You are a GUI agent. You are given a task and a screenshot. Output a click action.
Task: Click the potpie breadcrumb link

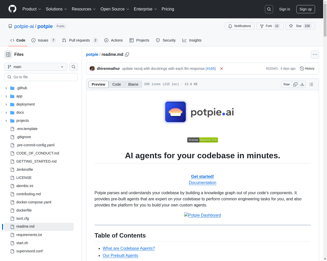click(92, 55)
